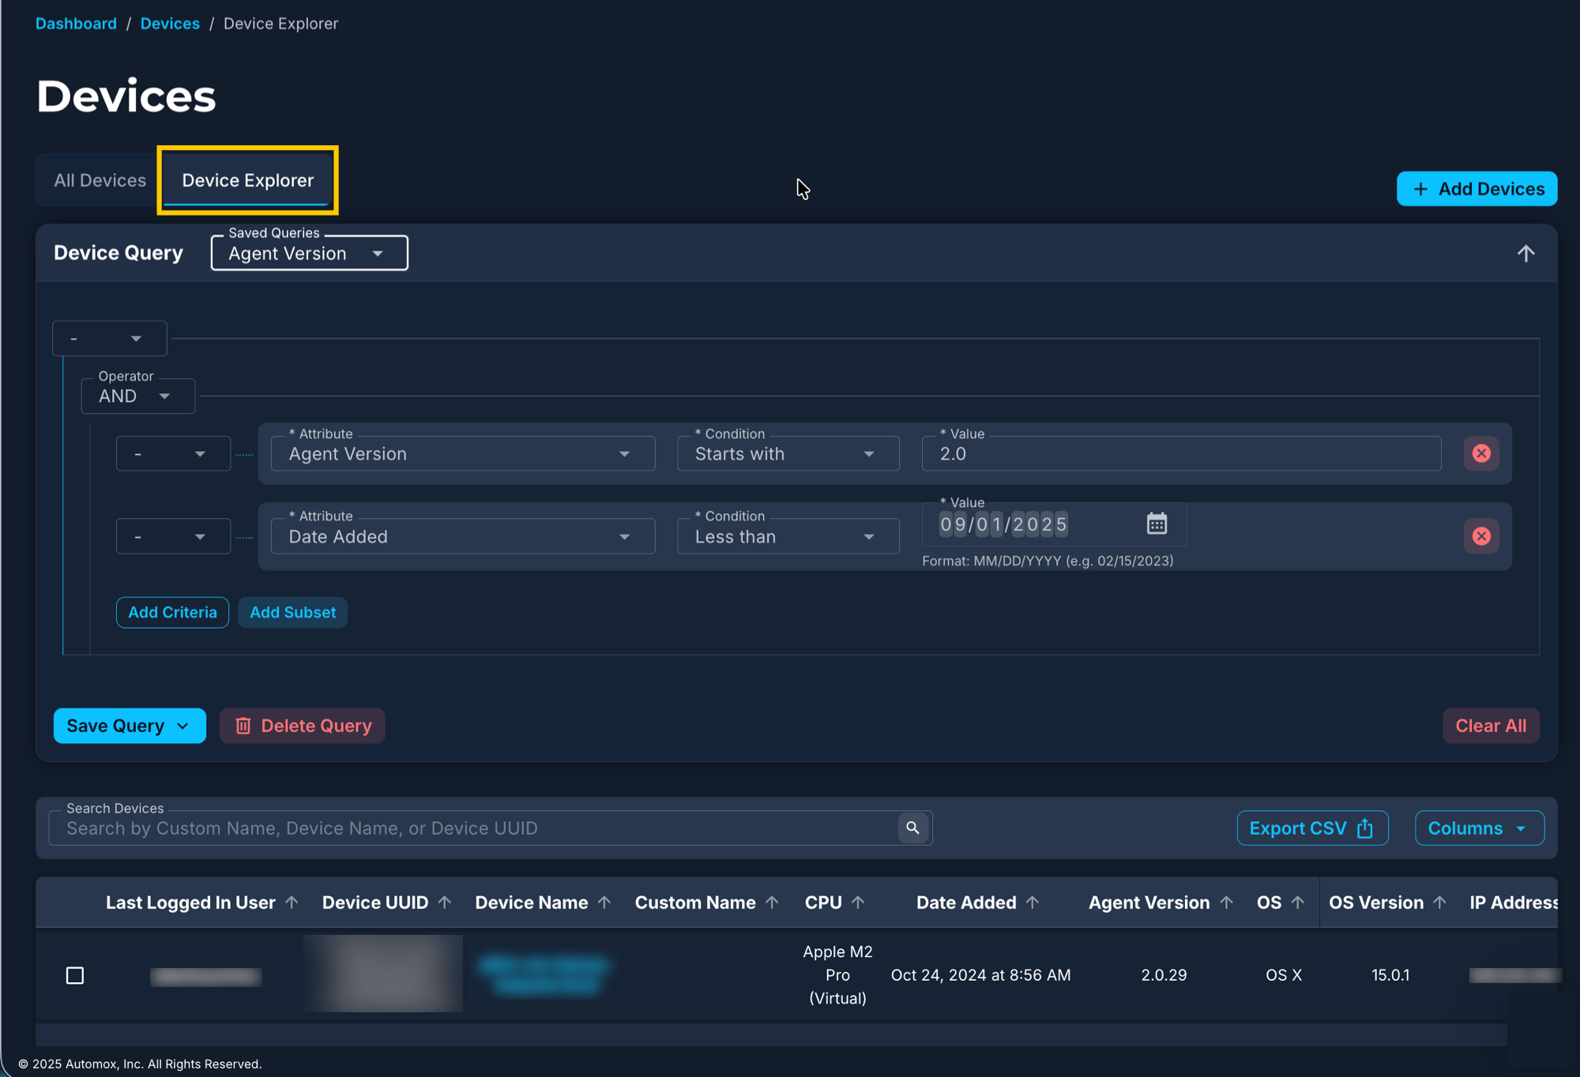Open the calendar date picker icon
The image size is (1580, 1077).
tap(1157, 523)
